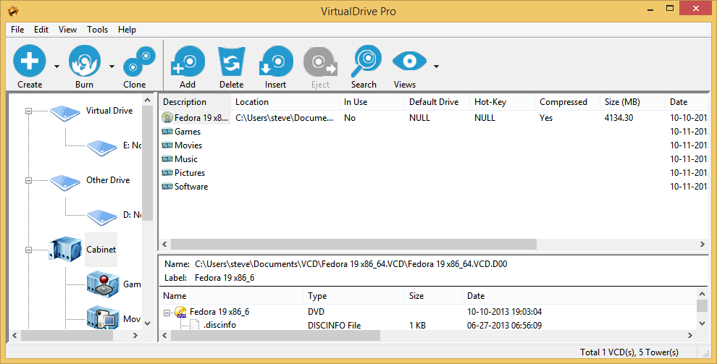This screenshot has height=364, width=717.
Task: Open the Burn dropdown arrow
Action: [x=112, y=67]
